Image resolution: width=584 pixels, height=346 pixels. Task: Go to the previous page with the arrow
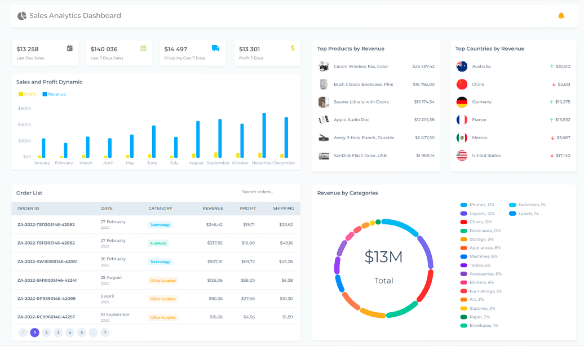pos(23,332)
